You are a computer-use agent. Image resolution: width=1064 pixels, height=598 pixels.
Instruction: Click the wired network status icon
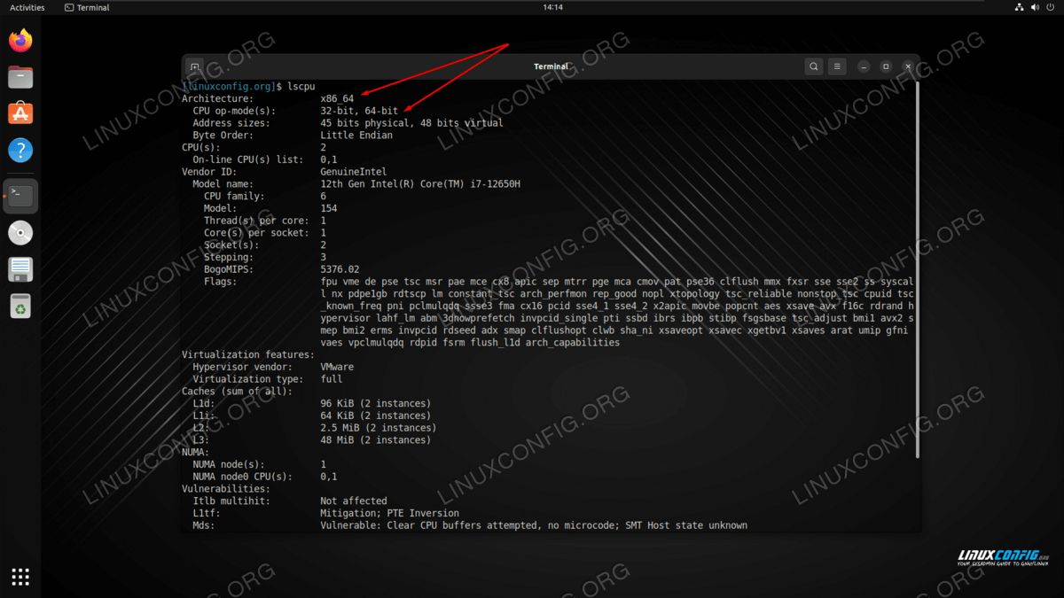1019,7
